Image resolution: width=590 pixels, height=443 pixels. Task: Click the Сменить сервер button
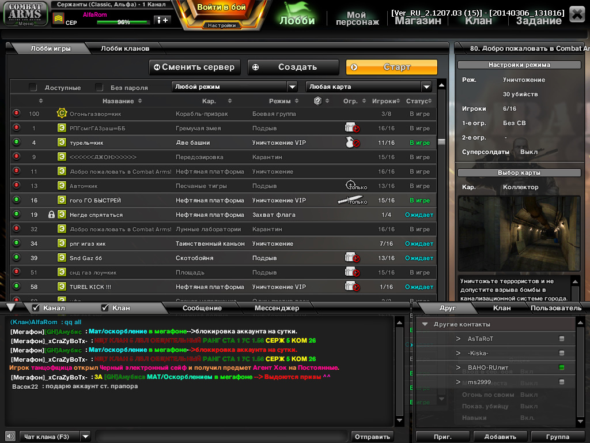pos(195,67)
